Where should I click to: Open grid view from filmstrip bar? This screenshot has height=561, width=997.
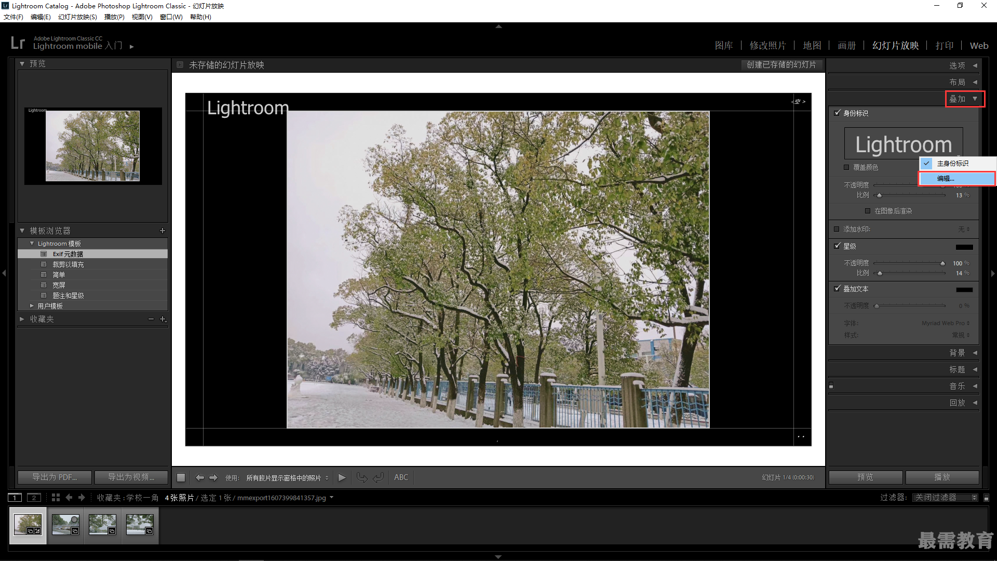[56, 497]
